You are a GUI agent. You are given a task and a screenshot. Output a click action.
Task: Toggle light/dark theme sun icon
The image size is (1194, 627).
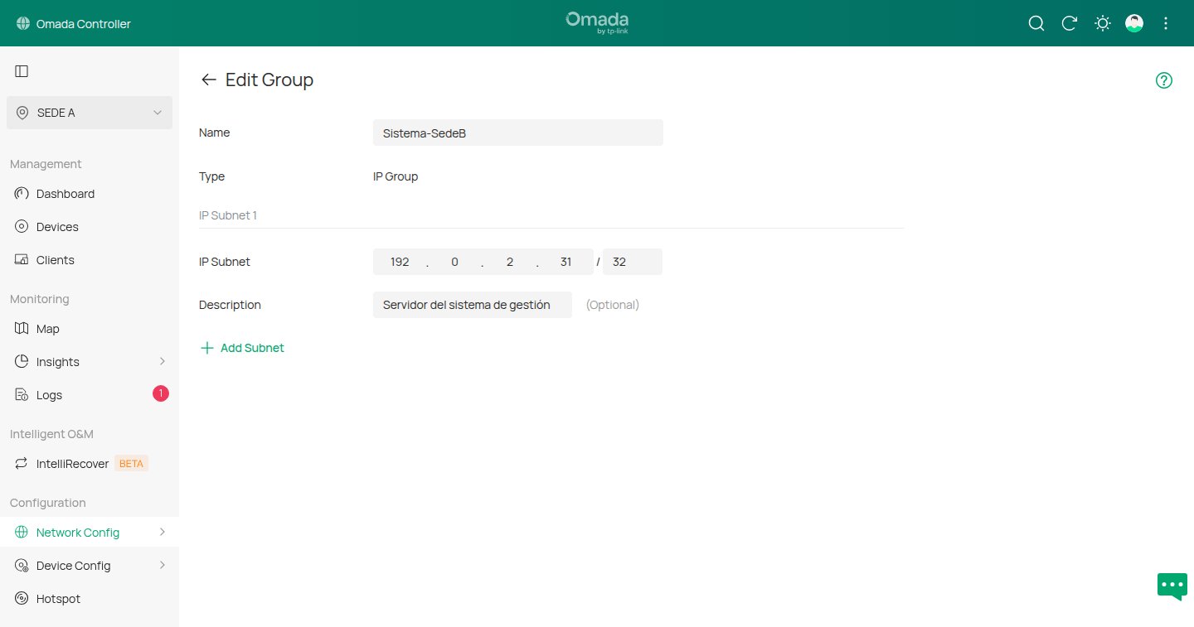point(1103,23)
